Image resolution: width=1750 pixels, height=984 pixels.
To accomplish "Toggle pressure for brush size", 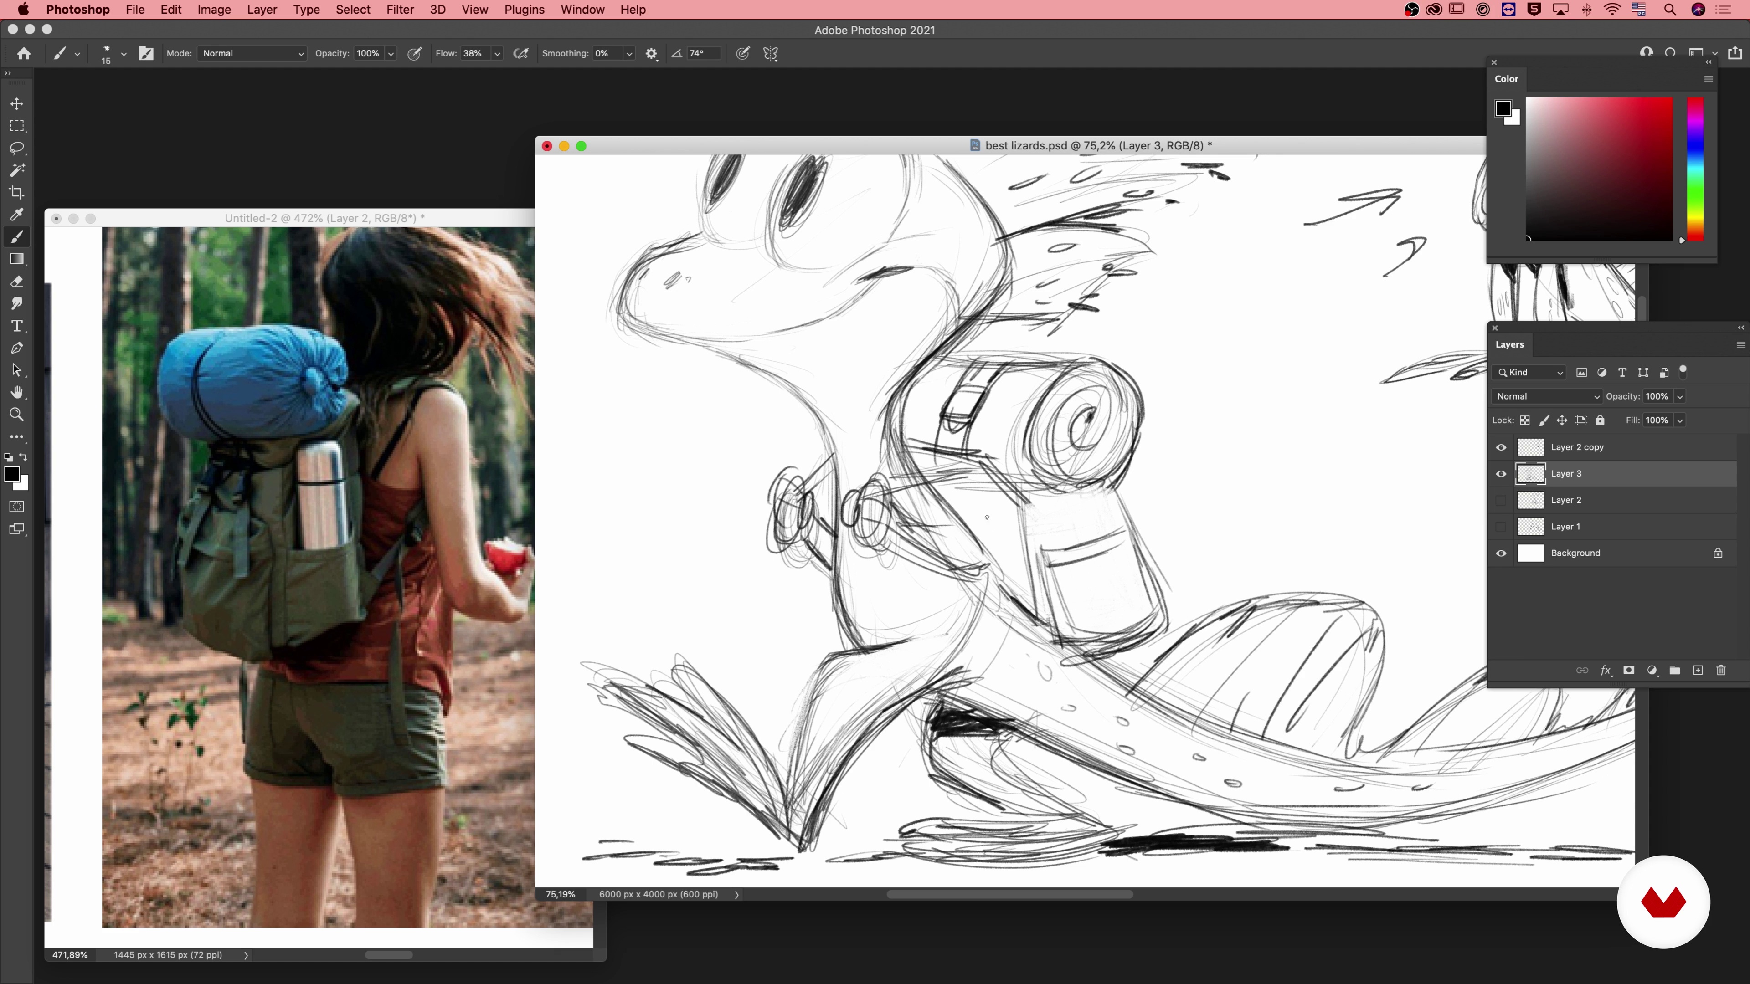I will [742, 53].
